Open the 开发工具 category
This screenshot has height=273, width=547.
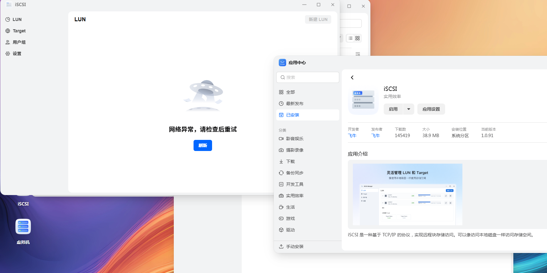pos(308,184)
